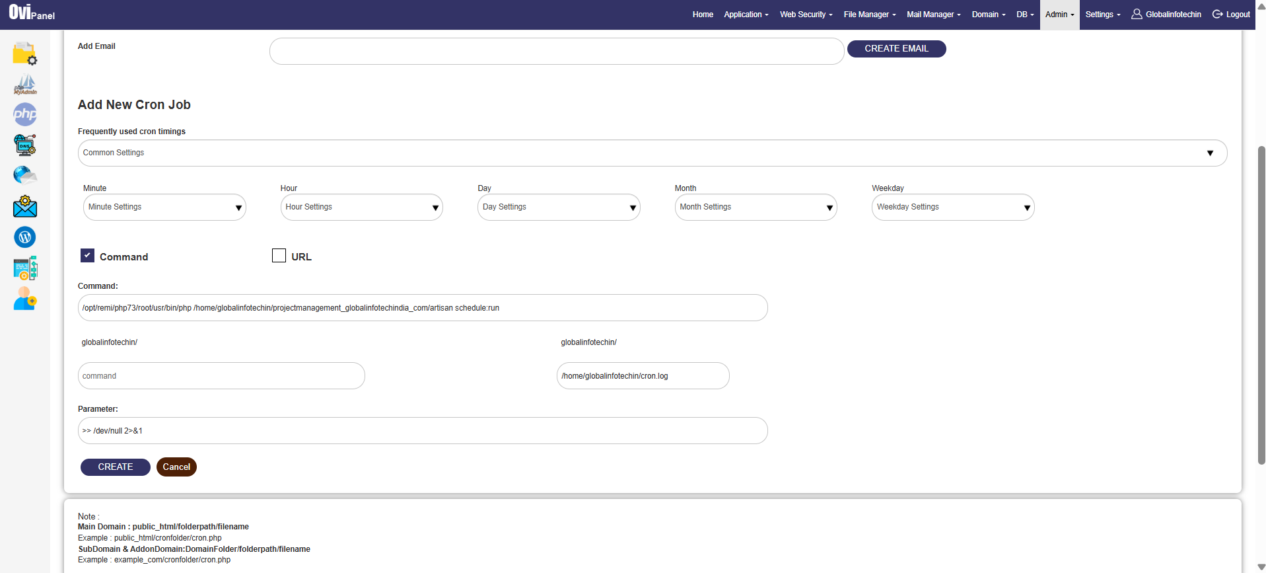Screen dimensions: 1266x573
Task: Open the Web Security menu
Action: click(806, 15)
